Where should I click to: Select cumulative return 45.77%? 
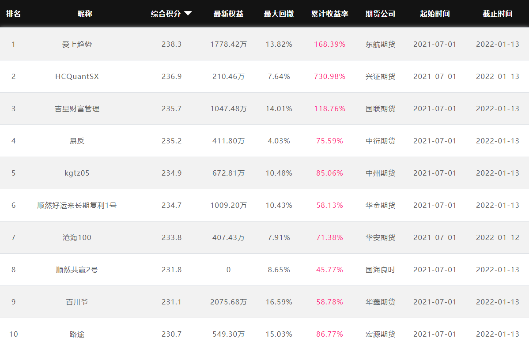click(x=329, y=270)
